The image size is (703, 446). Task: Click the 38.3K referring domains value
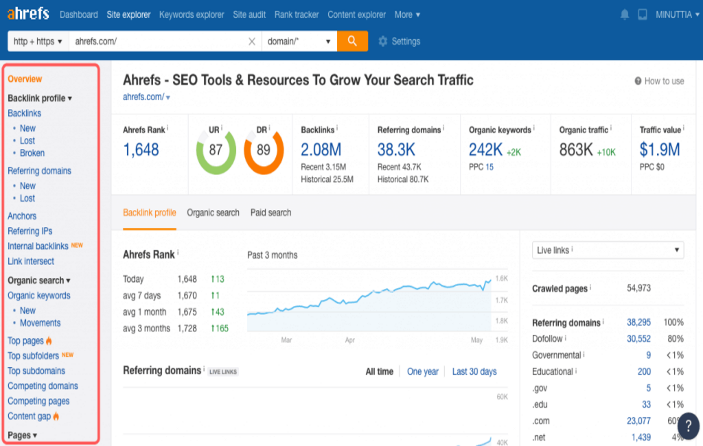(396, 150)
